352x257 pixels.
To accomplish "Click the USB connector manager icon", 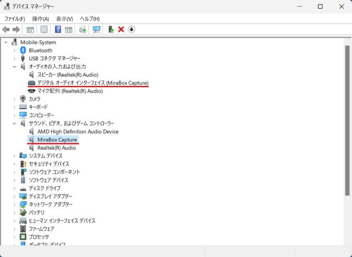I will pyautogui.click(x=22, y=58).
